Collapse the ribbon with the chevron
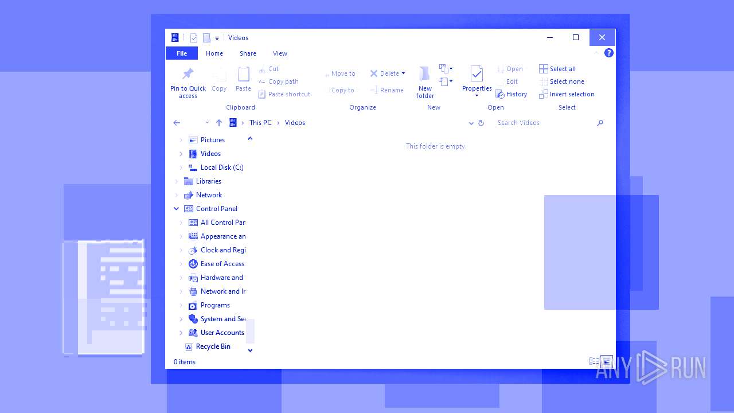734x413 pixels. (596, 53)
